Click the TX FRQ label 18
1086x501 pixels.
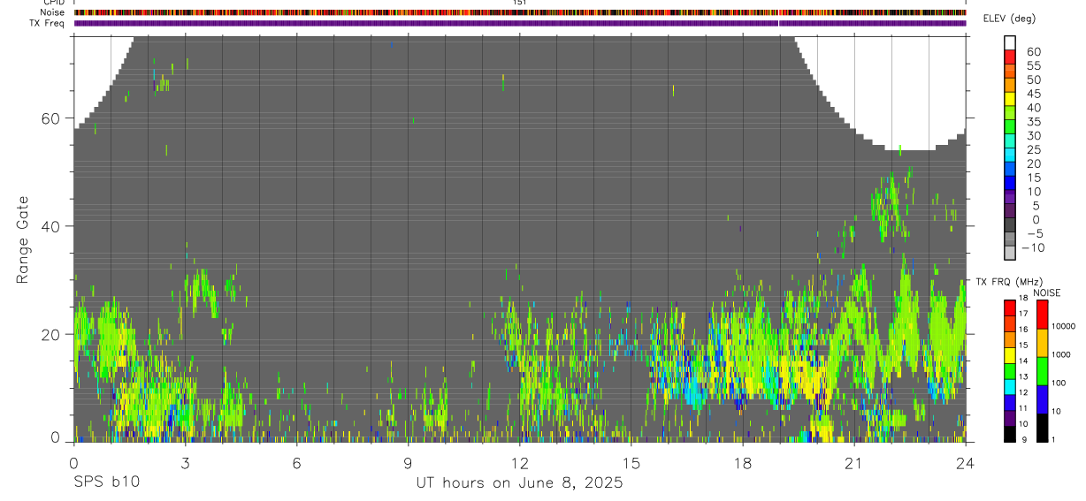(1022, 299)
